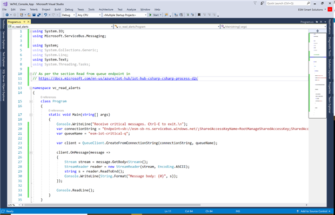This screenshot has width=335, height=215.
Task: Open the File menu
Action: [x=4, y=10]
